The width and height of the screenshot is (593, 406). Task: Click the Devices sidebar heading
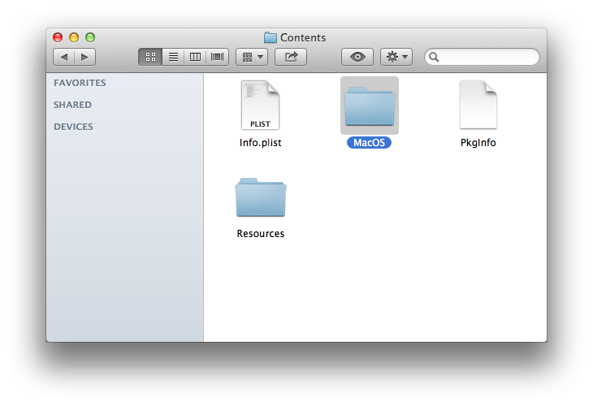pos(73,127)
